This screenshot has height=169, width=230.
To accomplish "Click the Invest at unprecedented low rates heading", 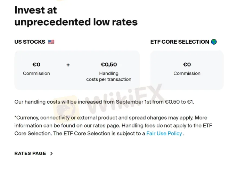I will 76,16.
